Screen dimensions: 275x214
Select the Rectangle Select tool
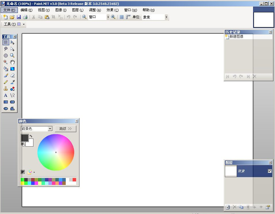6,42
